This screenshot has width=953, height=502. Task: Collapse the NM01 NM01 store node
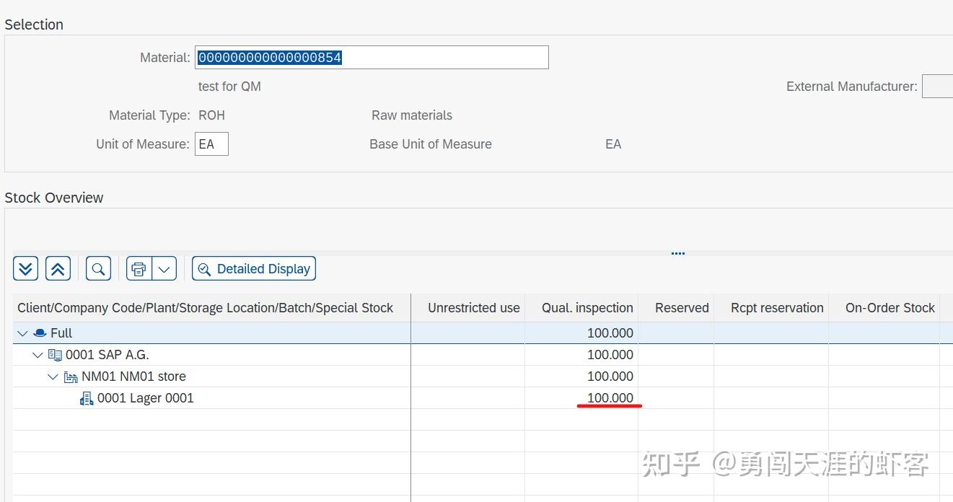click(x=52, y=376)
